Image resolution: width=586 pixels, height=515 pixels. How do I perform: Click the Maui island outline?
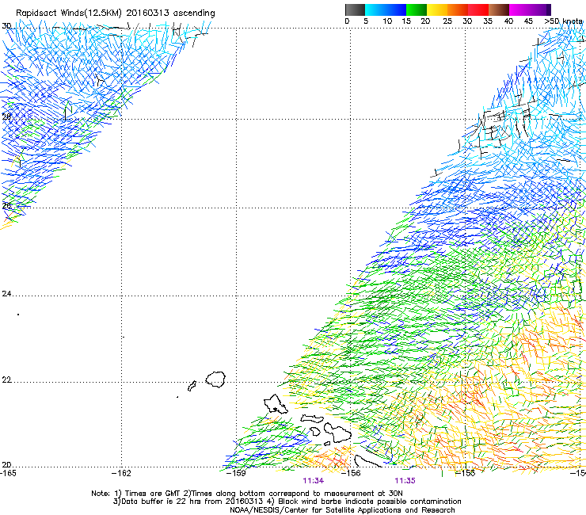(x=337, y=433)
